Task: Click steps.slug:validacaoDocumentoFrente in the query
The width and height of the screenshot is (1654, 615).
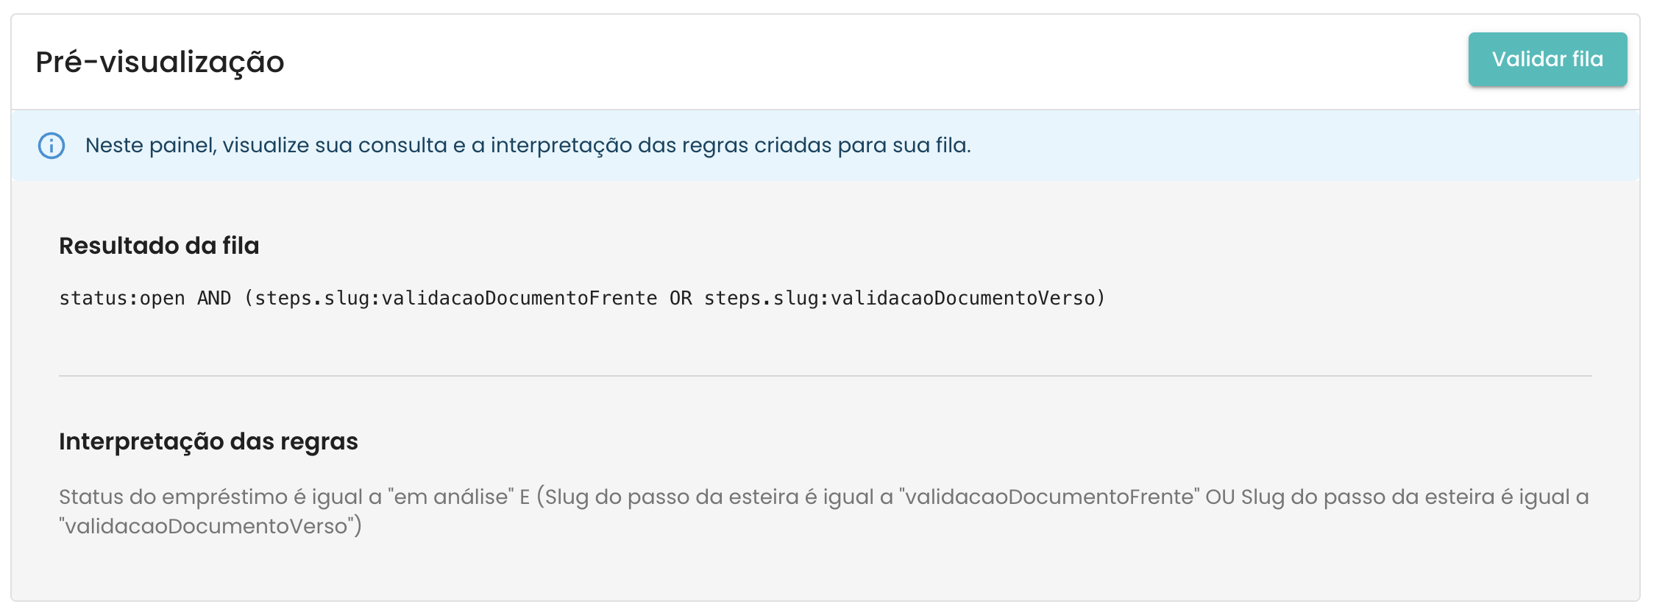Action: (x=455, y=298)
